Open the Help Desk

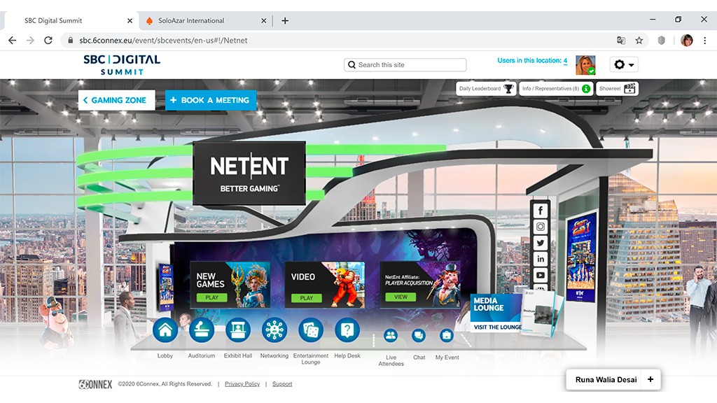(x=347, y=330)
